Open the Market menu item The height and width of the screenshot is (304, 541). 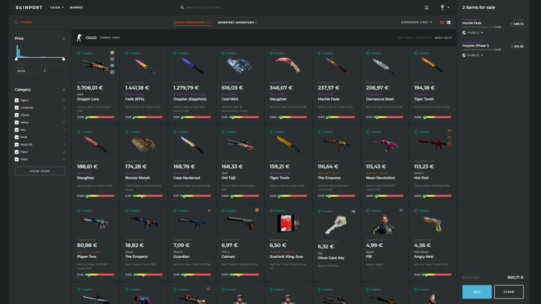(76, 7)
